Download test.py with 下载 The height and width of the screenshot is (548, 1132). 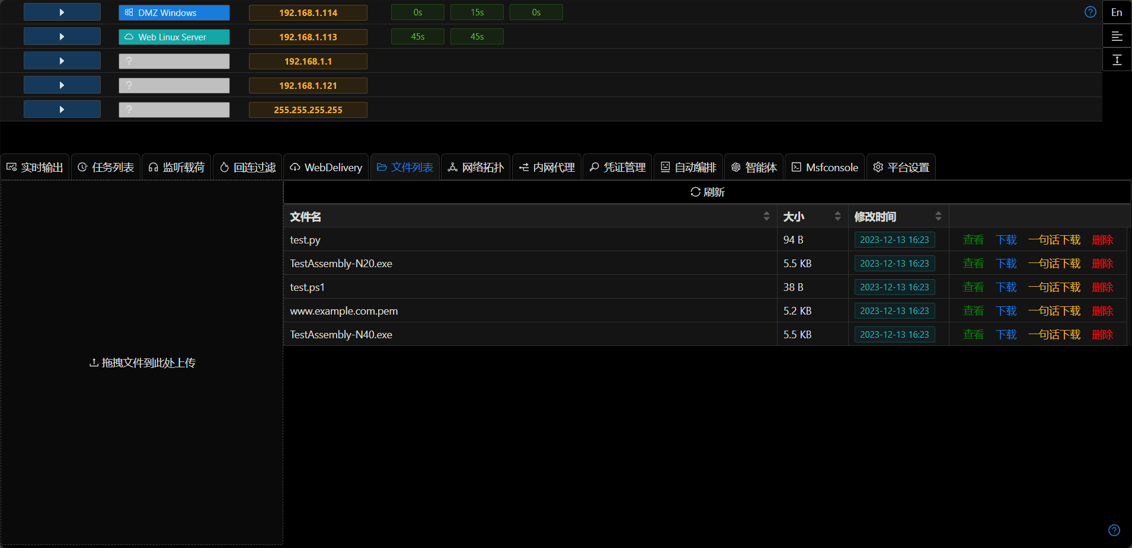tap(1006, 239)
